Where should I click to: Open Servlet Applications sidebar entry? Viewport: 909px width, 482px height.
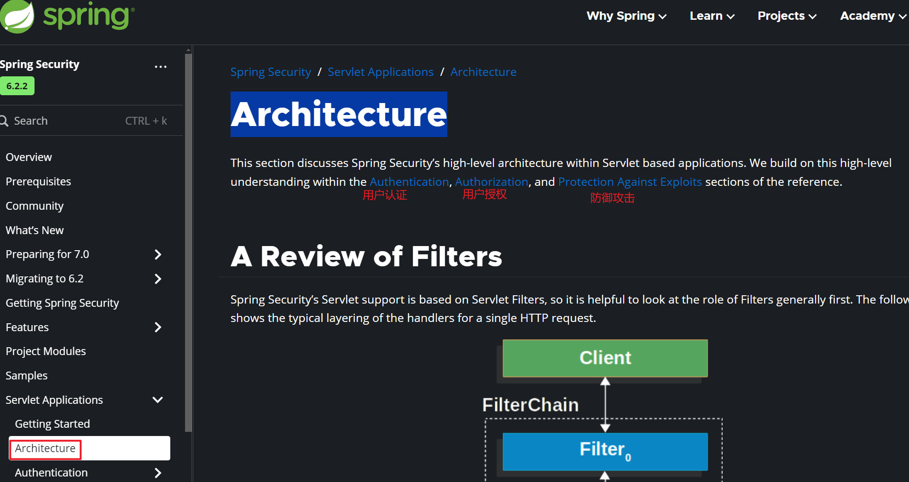54,400
